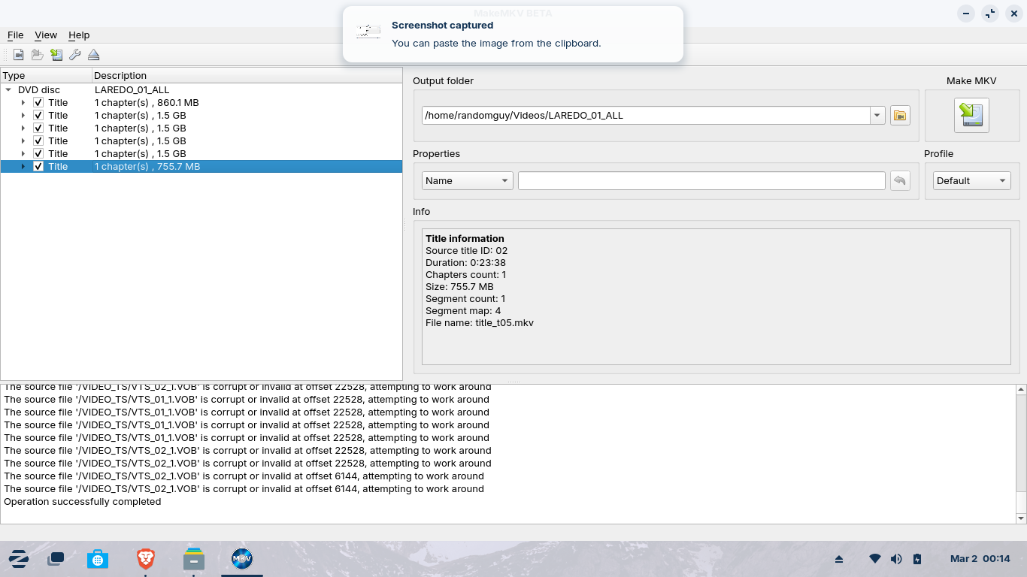Deselect the highlighted 755.7 MB Title
The image size is (1027, 577).
coord(38,166)
